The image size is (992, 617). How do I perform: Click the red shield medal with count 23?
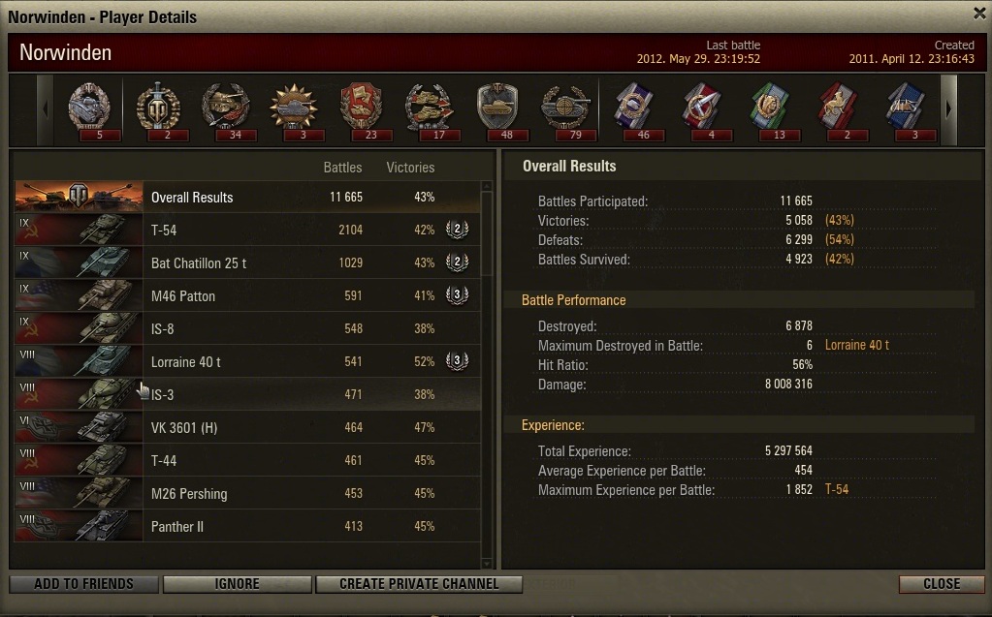tap(362, 110)
